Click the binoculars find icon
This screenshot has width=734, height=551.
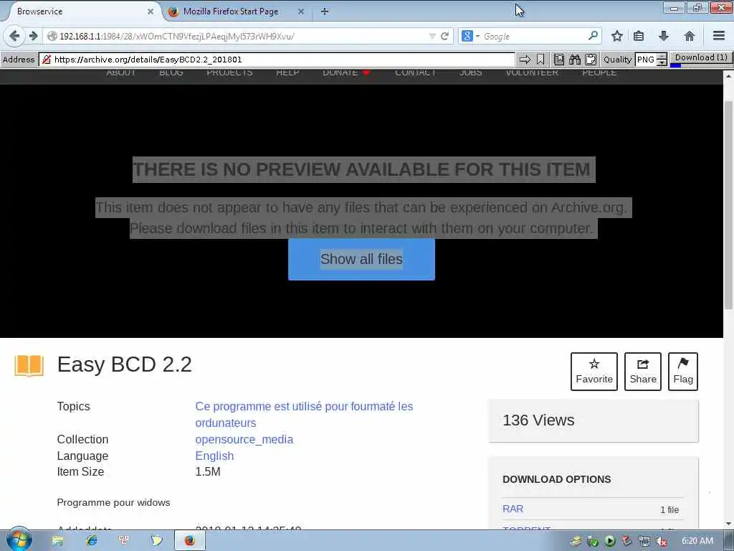[575, 60]
